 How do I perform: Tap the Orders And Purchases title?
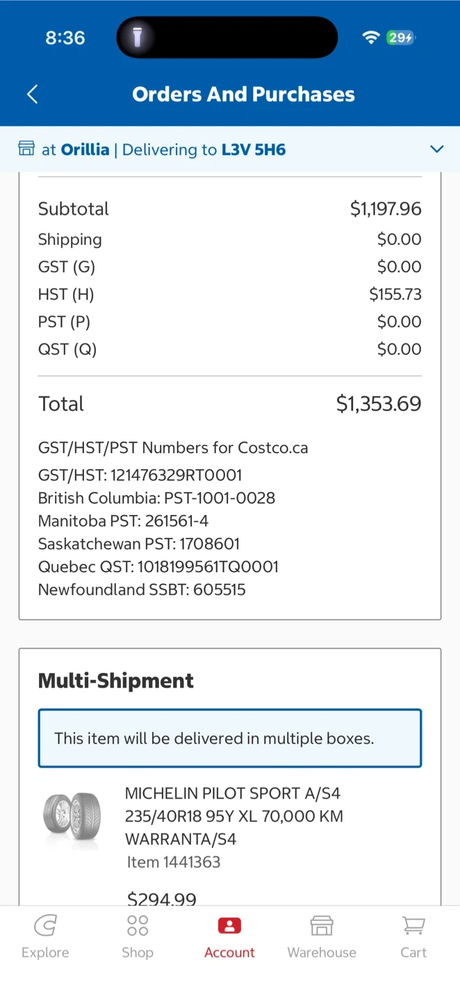[243, 95]
